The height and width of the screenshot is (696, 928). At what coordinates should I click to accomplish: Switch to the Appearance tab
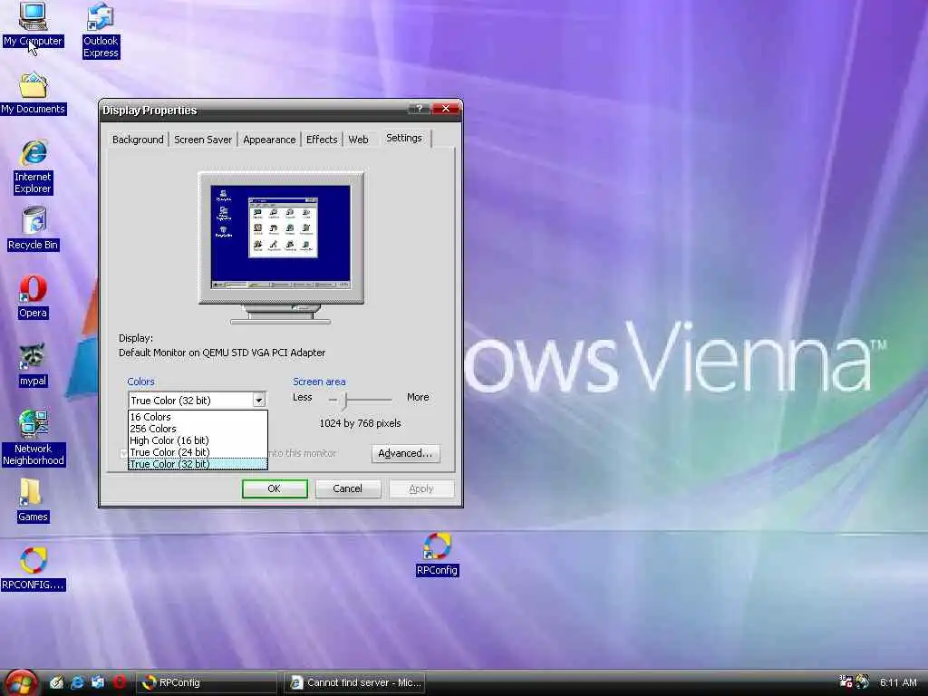(269, 140)
